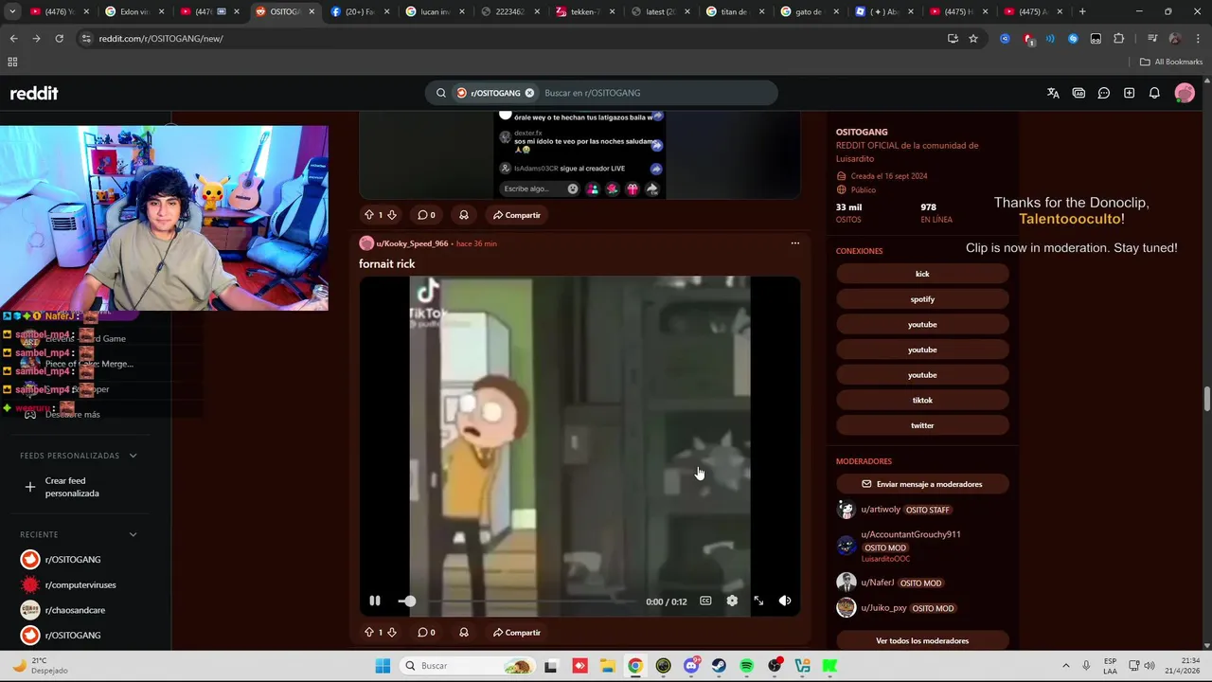Open the Chrome tab search dropdown
The height and width of the screenshot is (682, 1212).
point(12,11)
